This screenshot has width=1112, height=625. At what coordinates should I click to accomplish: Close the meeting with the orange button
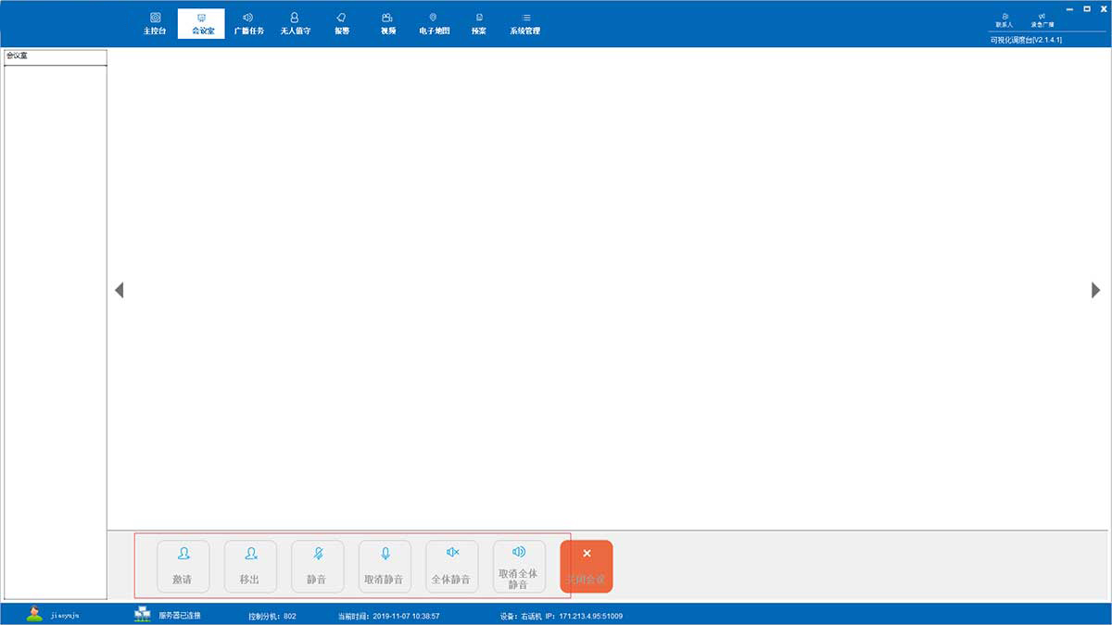tap(587, 566)
